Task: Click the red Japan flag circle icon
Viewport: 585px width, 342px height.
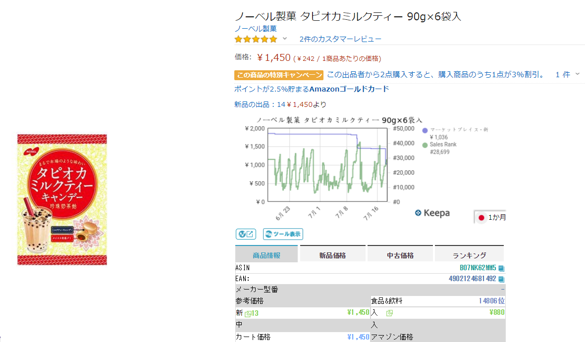Action: 481,217
